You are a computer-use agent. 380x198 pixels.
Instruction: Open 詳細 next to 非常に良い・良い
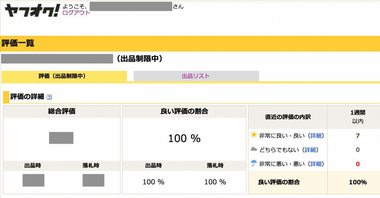(x=316, y=135)
